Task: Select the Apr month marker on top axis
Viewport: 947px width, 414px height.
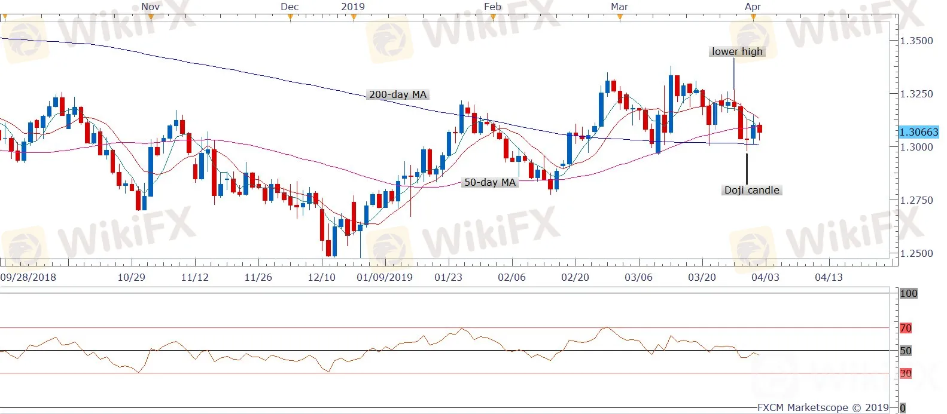Action: tap(753, 7)
